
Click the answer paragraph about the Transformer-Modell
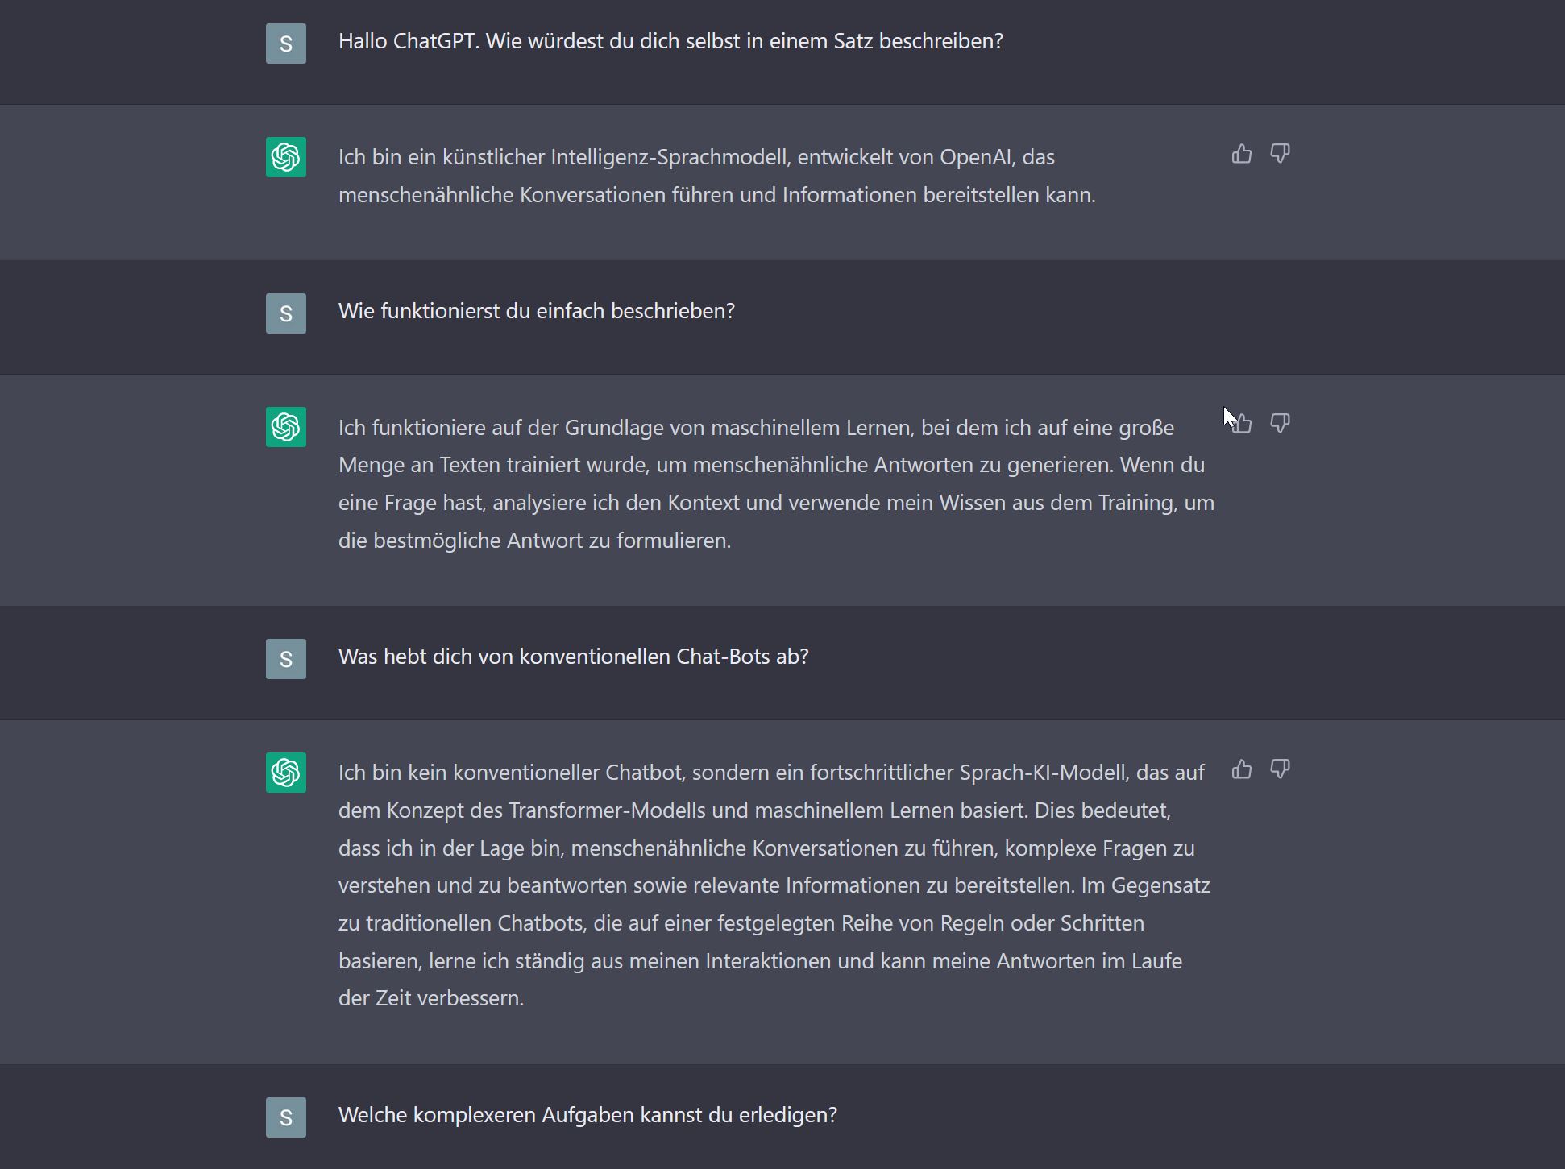pos(774,885)
